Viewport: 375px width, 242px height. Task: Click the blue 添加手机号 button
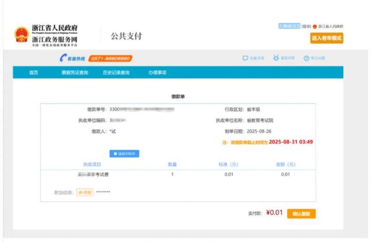point(124,153)
